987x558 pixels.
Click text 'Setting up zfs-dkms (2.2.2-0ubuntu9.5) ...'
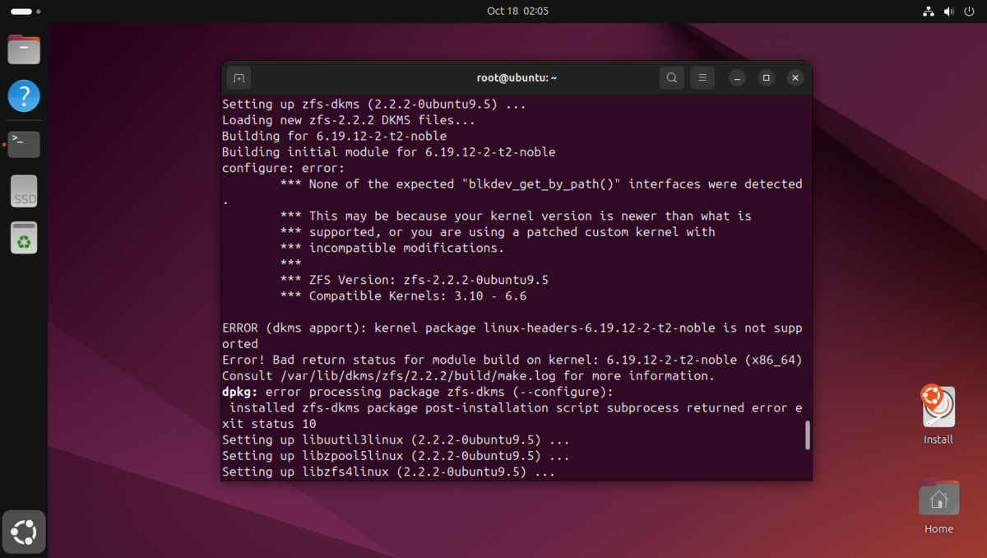point(374,105)
